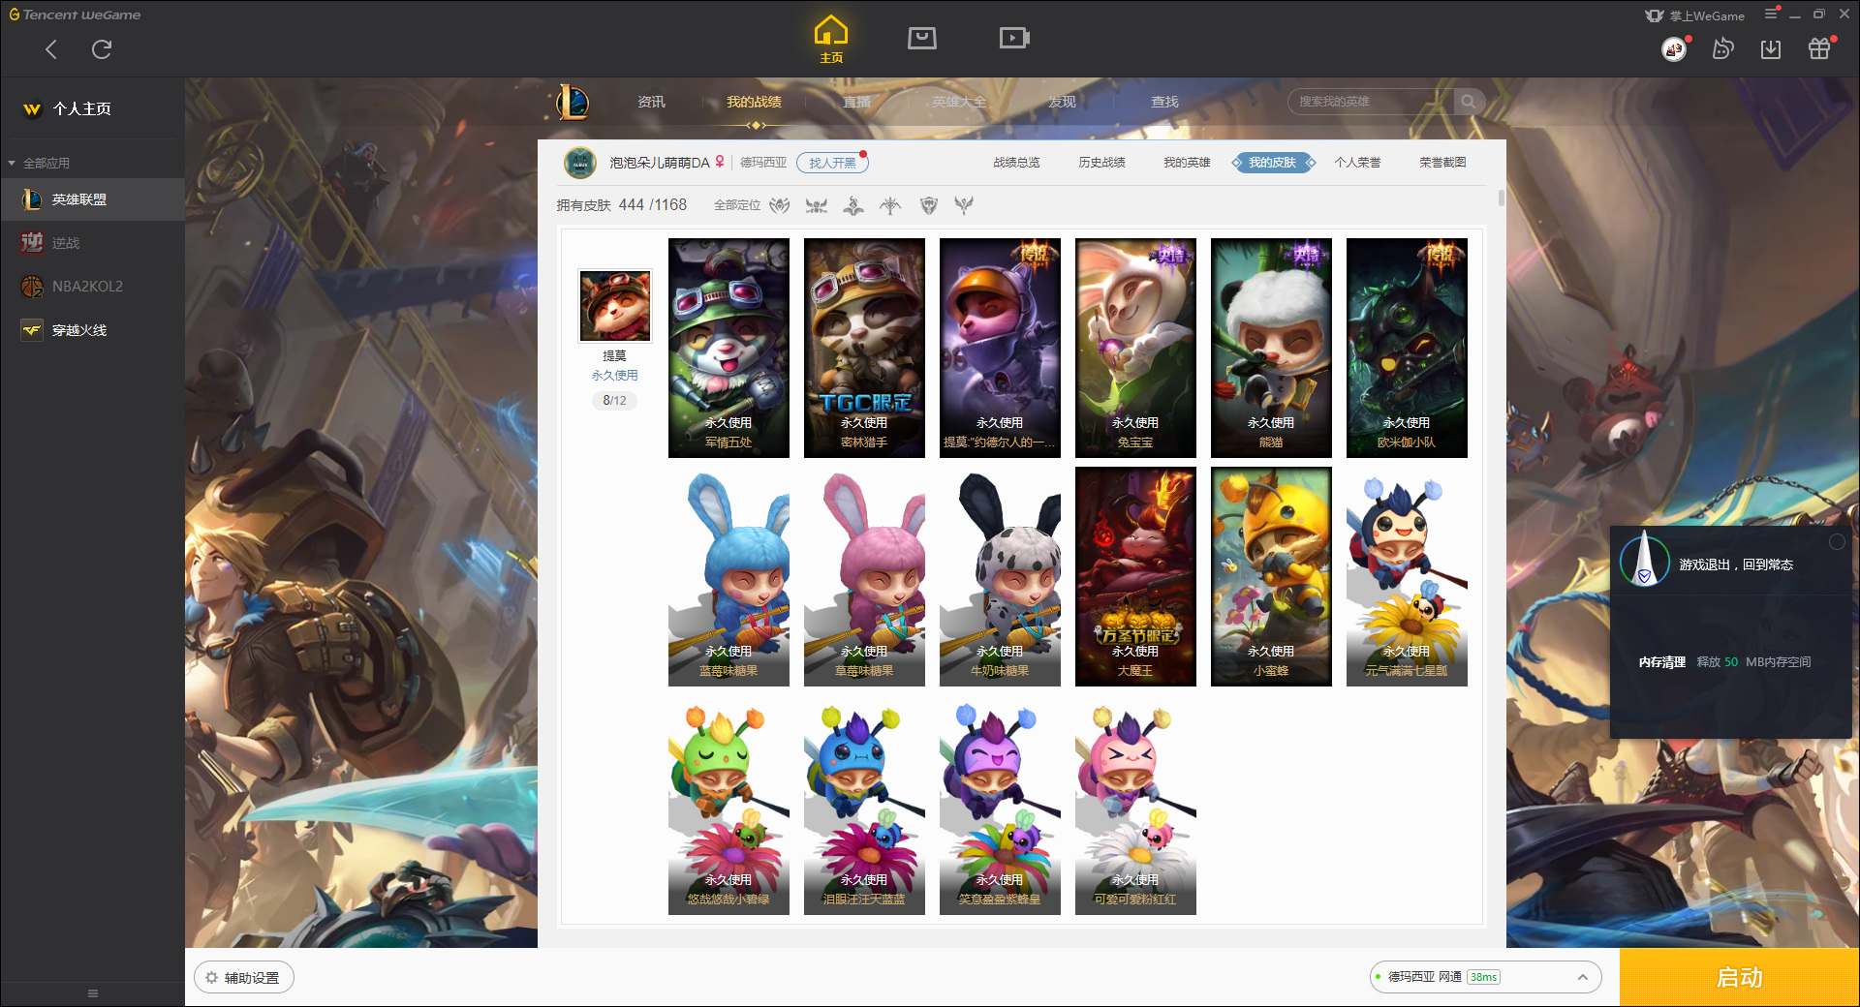The image size is (1860, 1007).
Task: Open the 资讯 tab
Action: coord(651,102)
